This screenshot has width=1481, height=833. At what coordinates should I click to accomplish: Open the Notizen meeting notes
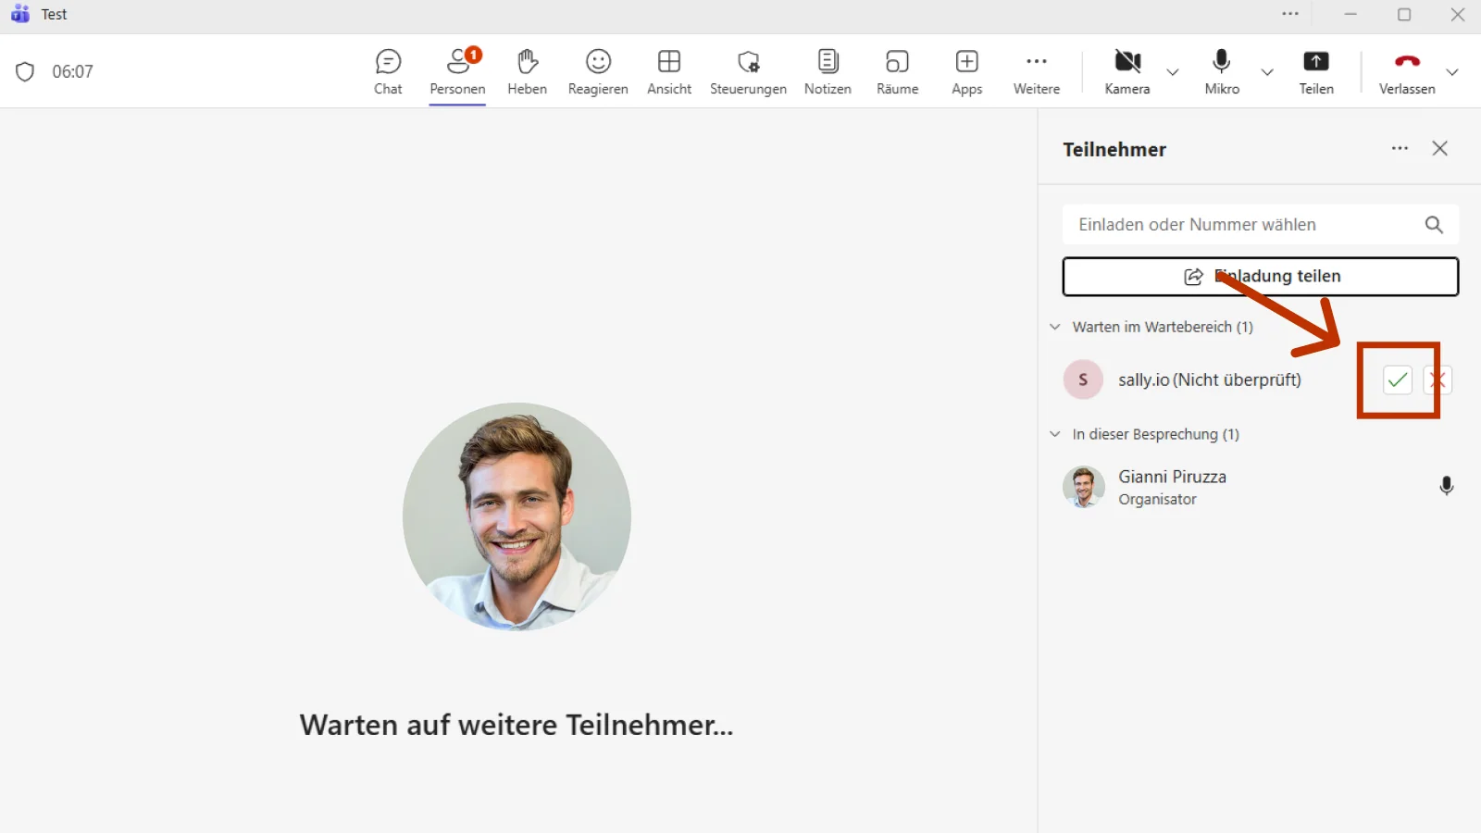(828, 72)
